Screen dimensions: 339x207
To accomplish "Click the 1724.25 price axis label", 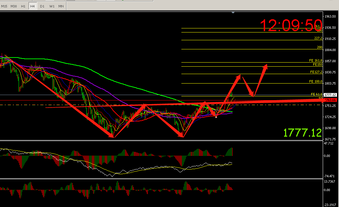I will 330,117.
